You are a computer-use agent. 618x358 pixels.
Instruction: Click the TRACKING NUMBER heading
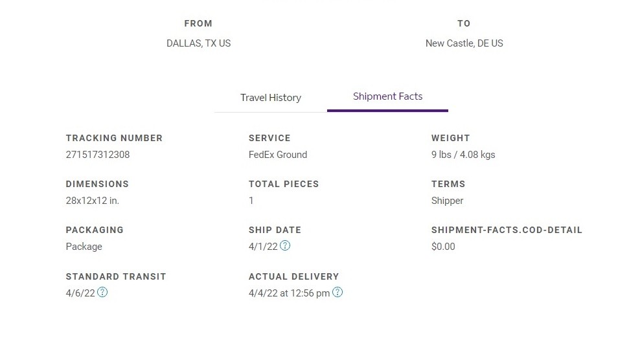tap(114, 139)
